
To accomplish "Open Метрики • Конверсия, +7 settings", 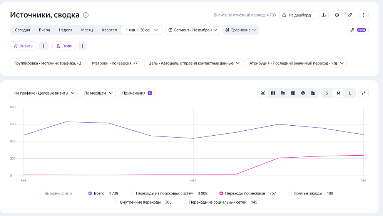I will 115,63.
